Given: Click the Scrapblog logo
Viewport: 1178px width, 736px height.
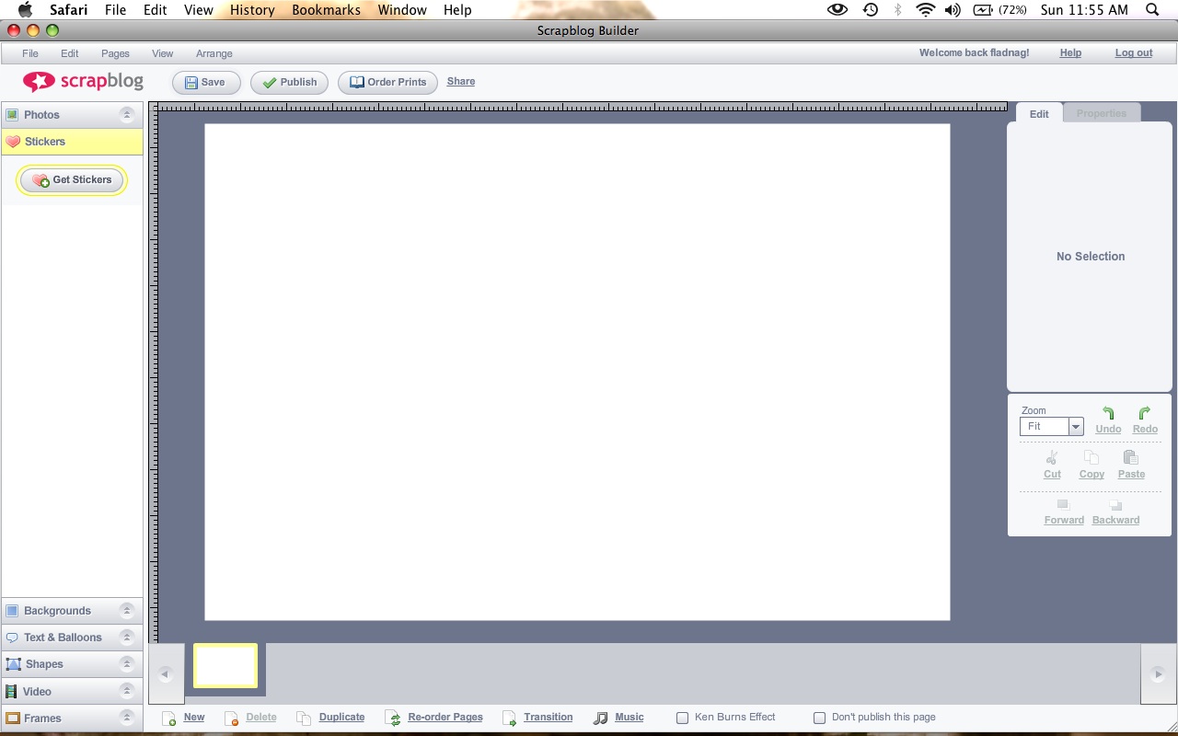Looking at the screenshot, I should (83, 82).
